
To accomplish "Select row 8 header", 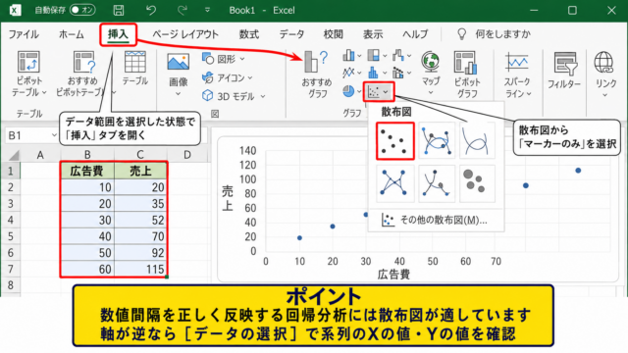I will (x=11, y=285).
